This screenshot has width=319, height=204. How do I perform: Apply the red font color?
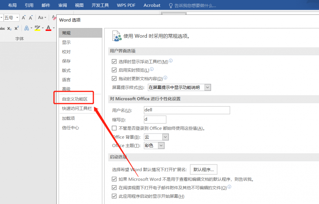[48, 28]
